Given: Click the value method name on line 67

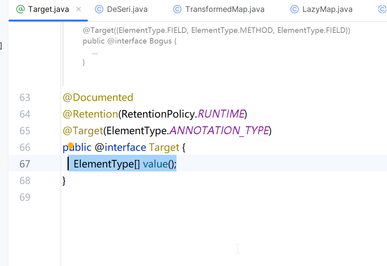Looking at the screenshot, I should tap(155, 164).
